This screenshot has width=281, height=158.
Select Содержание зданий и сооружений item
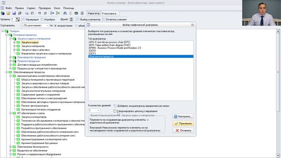[41, 95]
